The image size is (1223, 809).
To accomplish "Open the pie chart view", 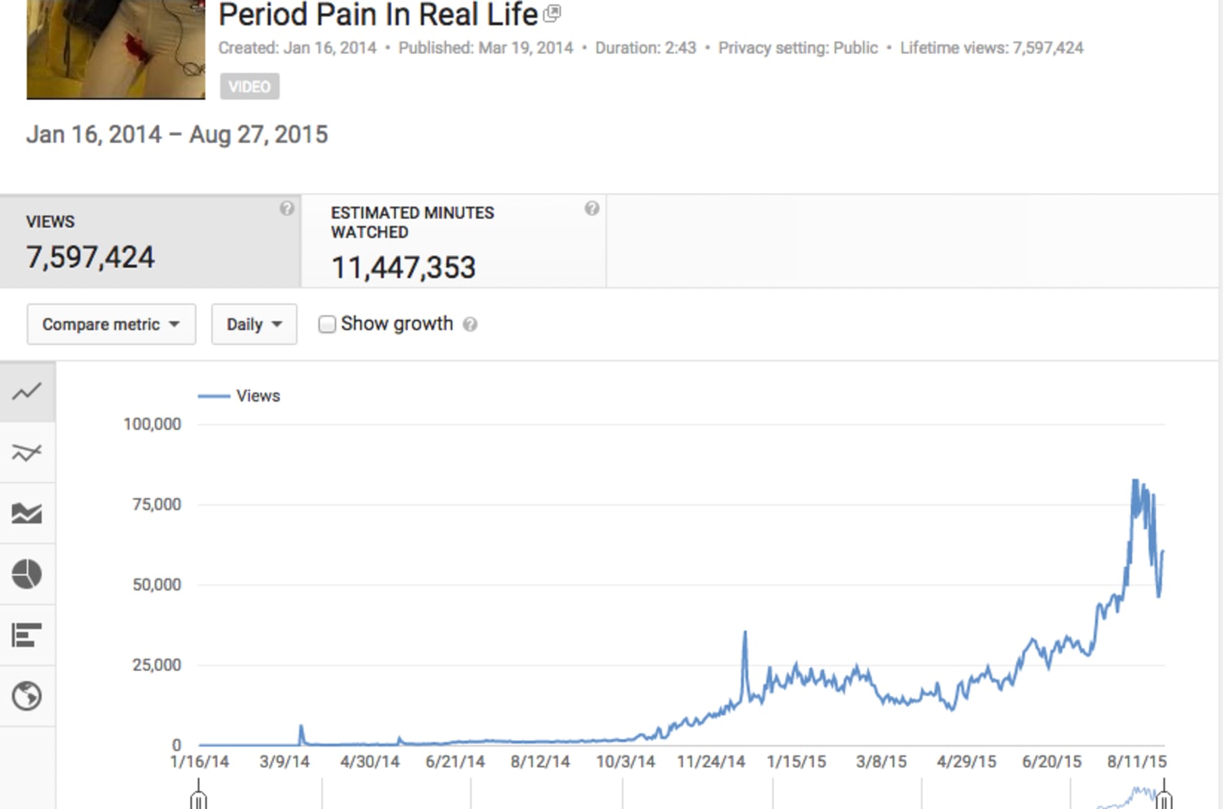I will tap(27, 574).
